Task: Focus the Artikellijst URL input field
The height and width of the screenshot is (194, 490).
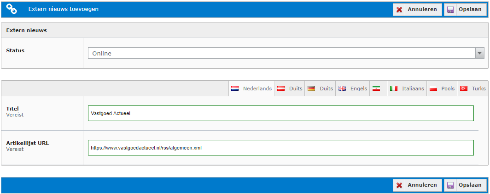Action: pos(280,148)
